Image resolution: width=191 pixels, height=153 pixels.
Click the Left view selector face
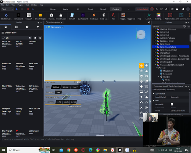[x=141, y=34]
